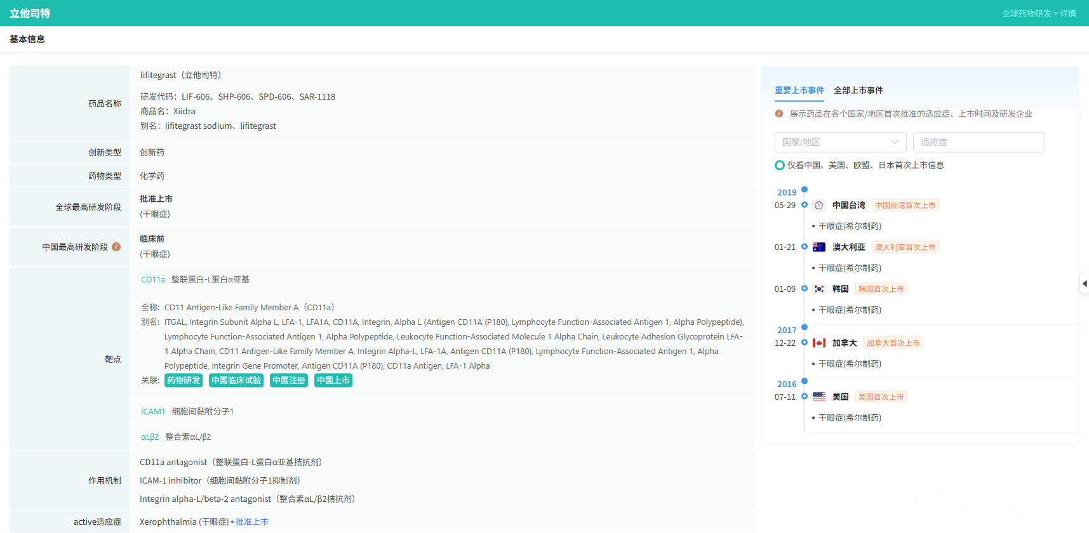Open the αLβ2 target link

[x=150, y=437]
